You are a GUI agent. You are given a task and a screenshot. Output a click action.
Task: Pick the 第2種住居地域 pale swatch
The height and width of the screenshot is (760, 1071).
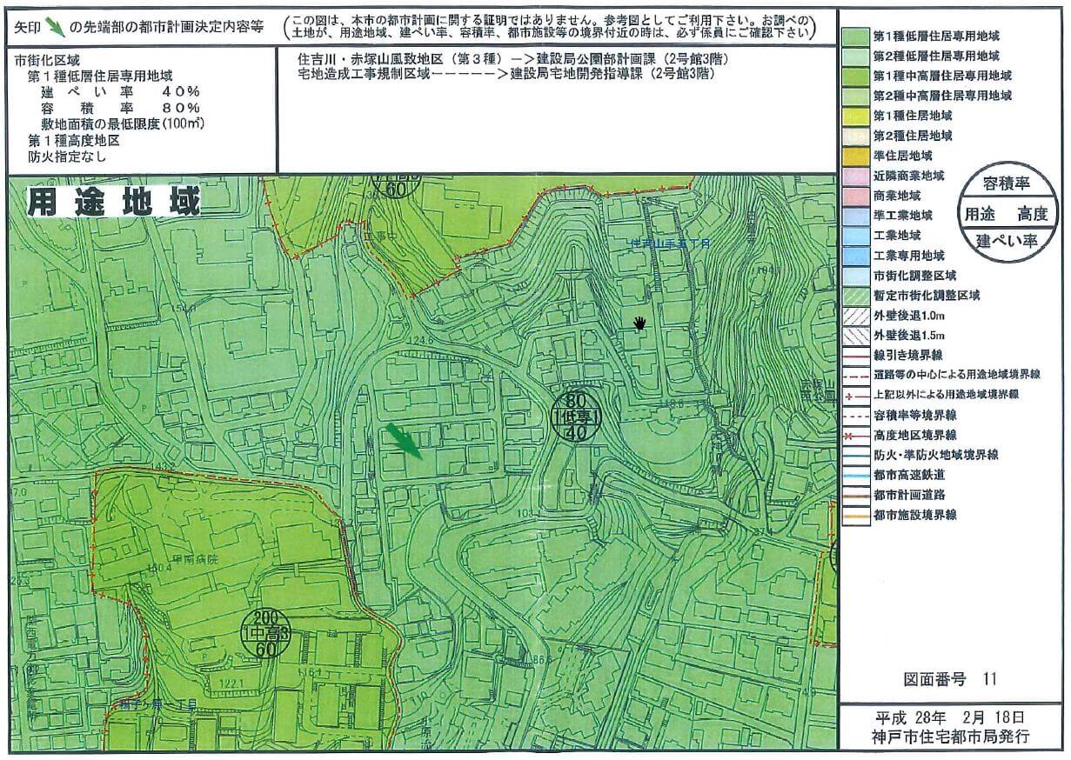854,136
